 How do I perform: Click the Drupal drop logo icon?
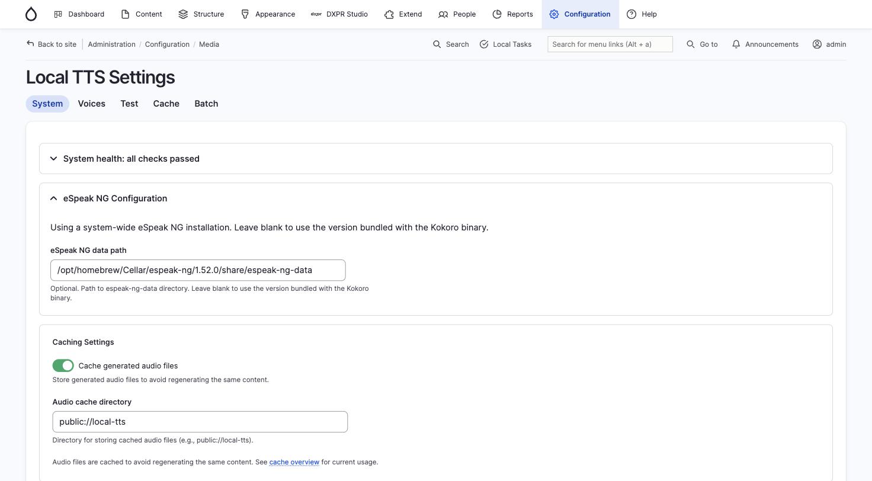31,14
